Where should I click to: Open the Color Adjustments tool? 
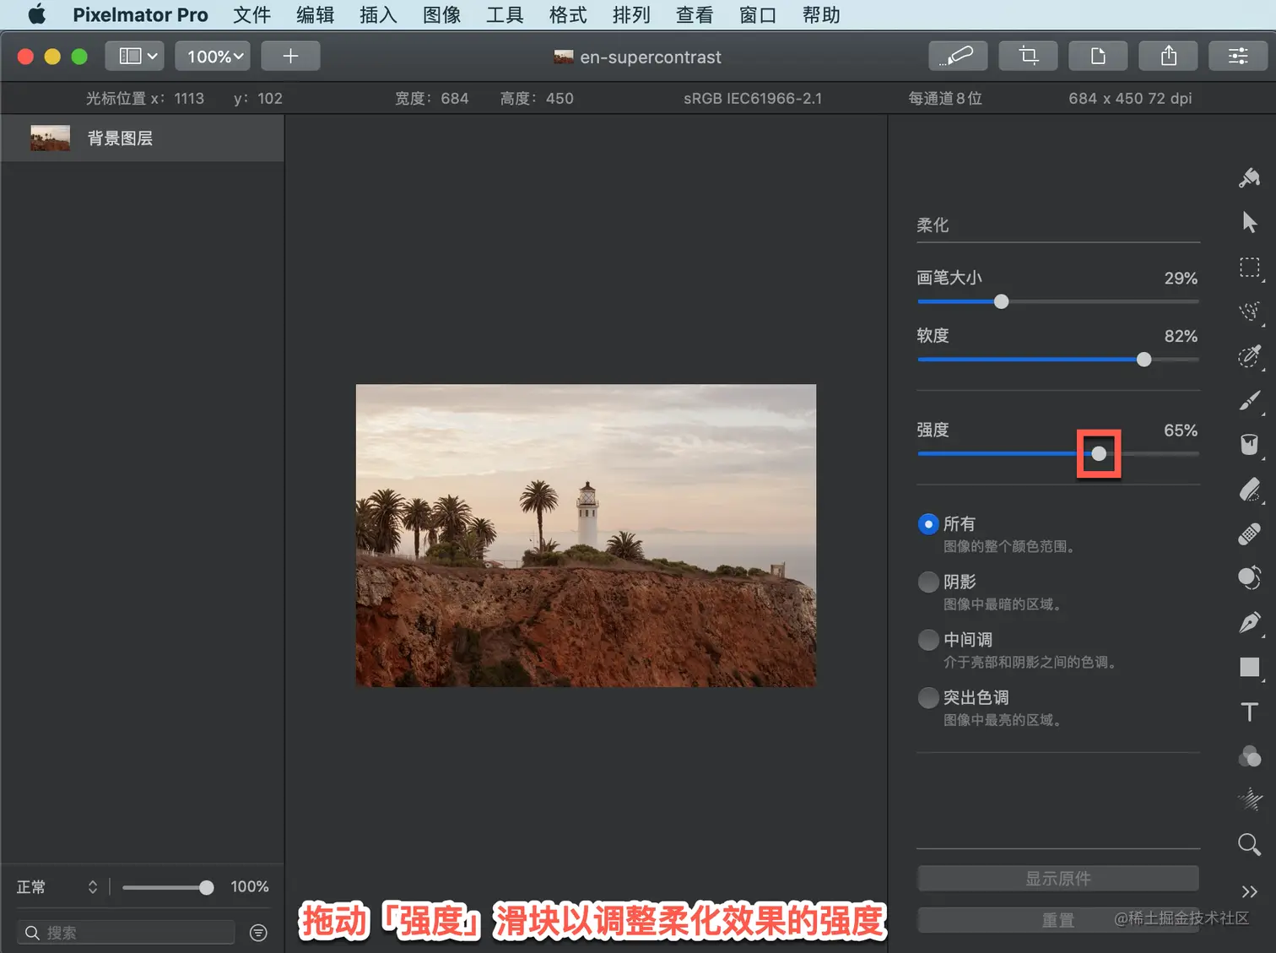point(1250,756)
